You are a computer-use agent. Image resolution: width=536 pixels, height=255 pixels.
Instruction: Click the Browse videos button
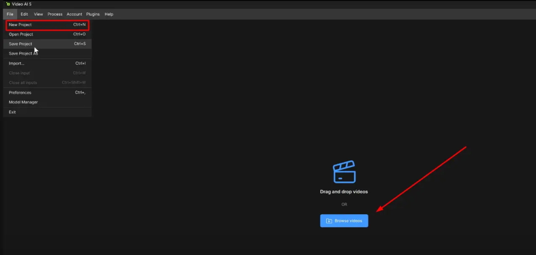(x=344, y=221)
